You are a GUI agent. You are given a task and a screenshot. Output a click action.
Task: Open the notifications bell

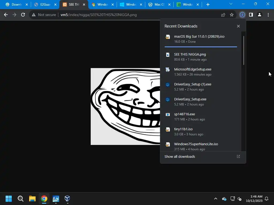tap(267, 199)
